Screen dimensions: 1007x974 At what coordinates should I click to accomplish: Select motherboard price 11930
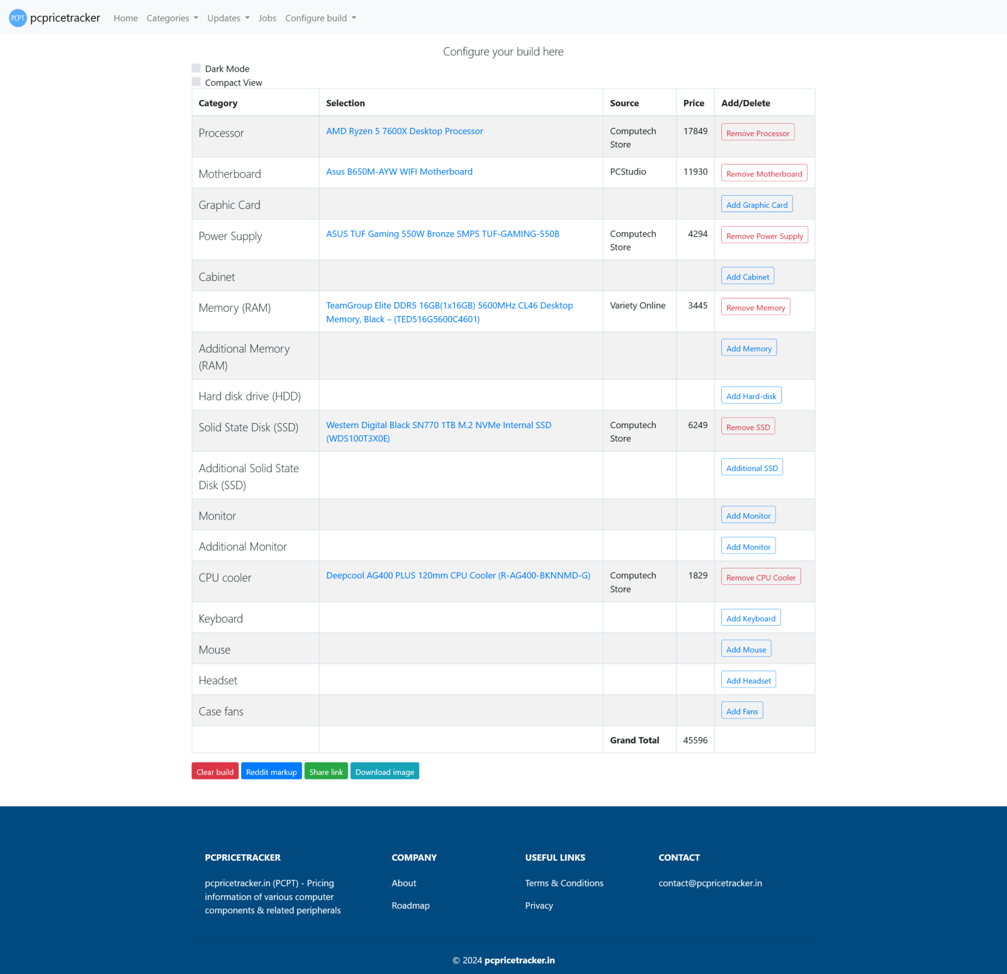click(x=695, y=171)
